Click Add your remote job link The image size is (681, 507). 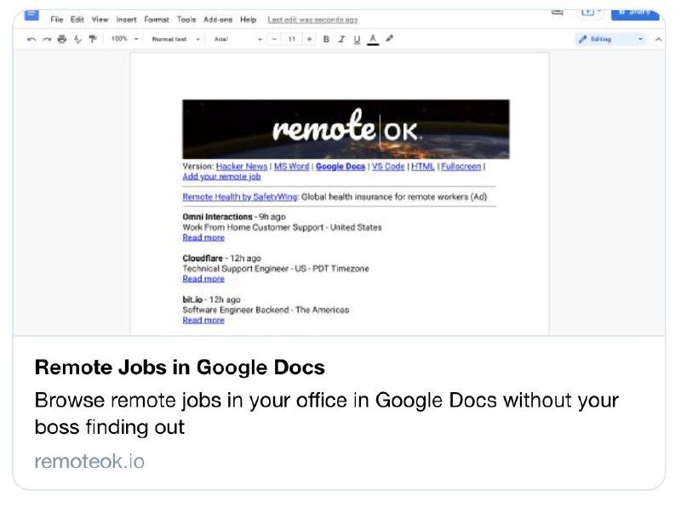coord(221,176)
